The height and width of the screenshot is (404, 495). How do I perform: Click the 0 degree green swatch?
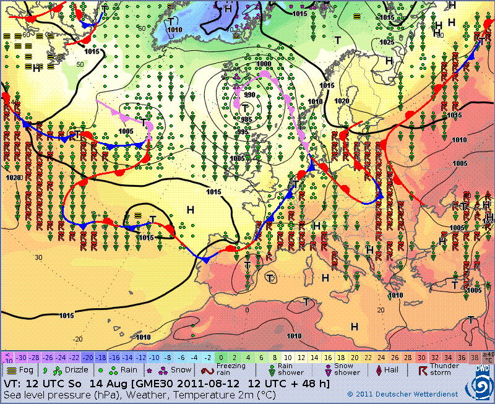221,358
